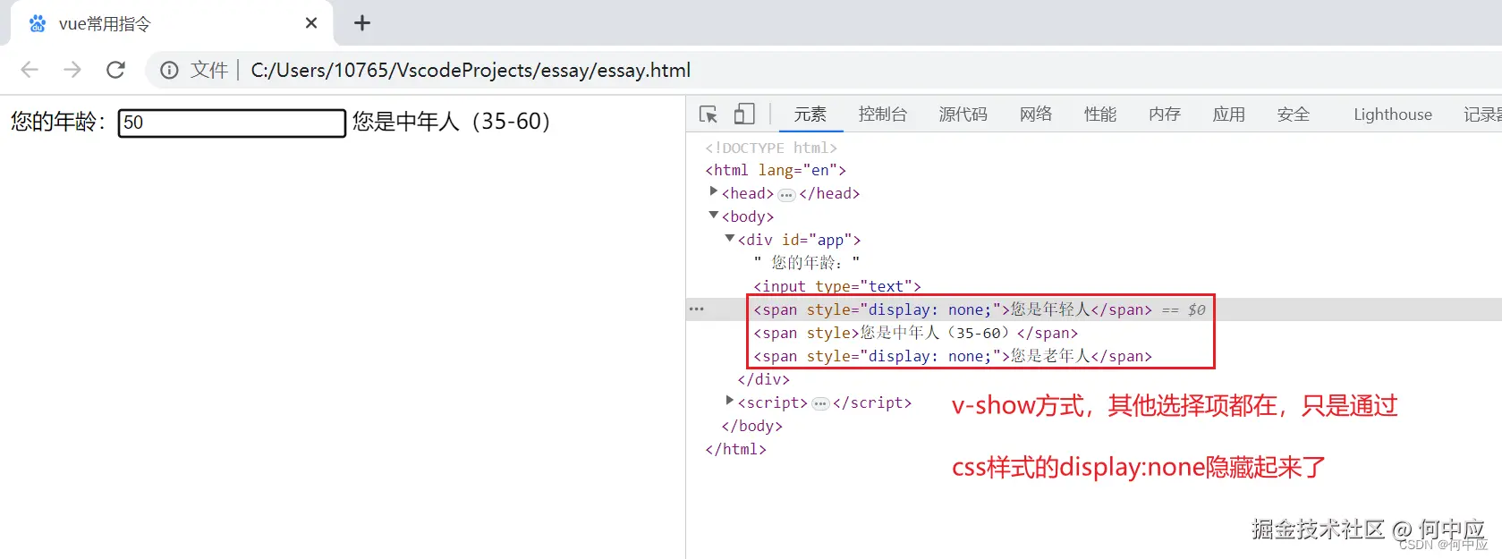1502x559 pixels.
Task: Click the 您的年龄 label on page
Action: (x=59, y=122)
